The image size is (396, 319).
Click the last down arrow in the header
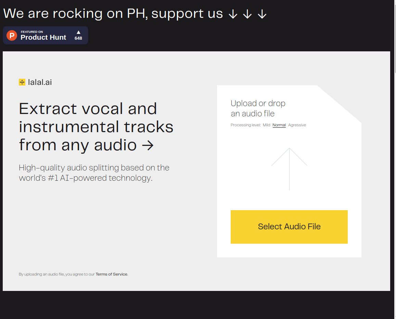(262, 14)
